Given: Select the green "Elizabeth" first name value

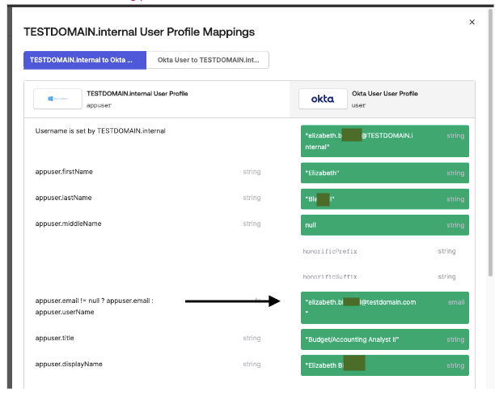Looking at the screenshot, I should tap(383, 173).
